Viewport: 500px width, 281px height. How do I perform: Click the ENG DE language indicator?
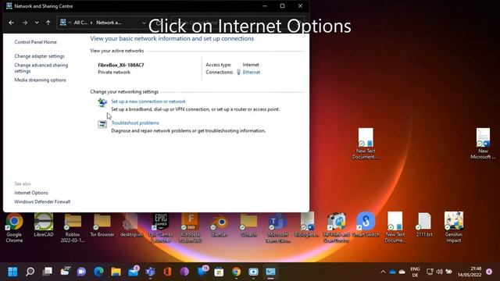click(415, 272)
